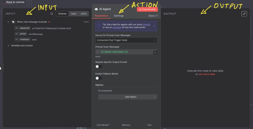Viewport: 253px width, 129px height.
Task: Switch to the JSON view tab
Action: (83, 14)
